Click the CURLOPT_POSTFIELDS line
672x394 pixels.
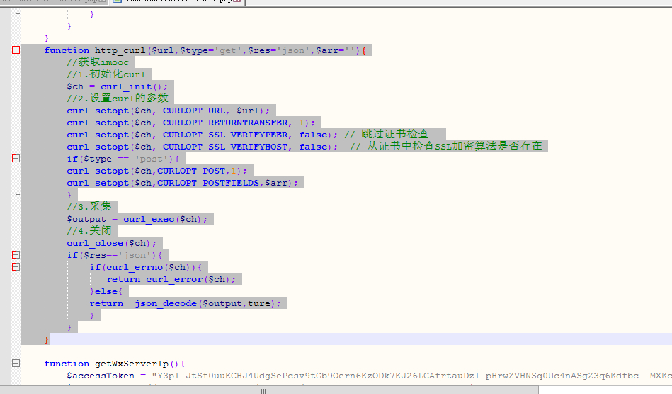click(182, 183)
